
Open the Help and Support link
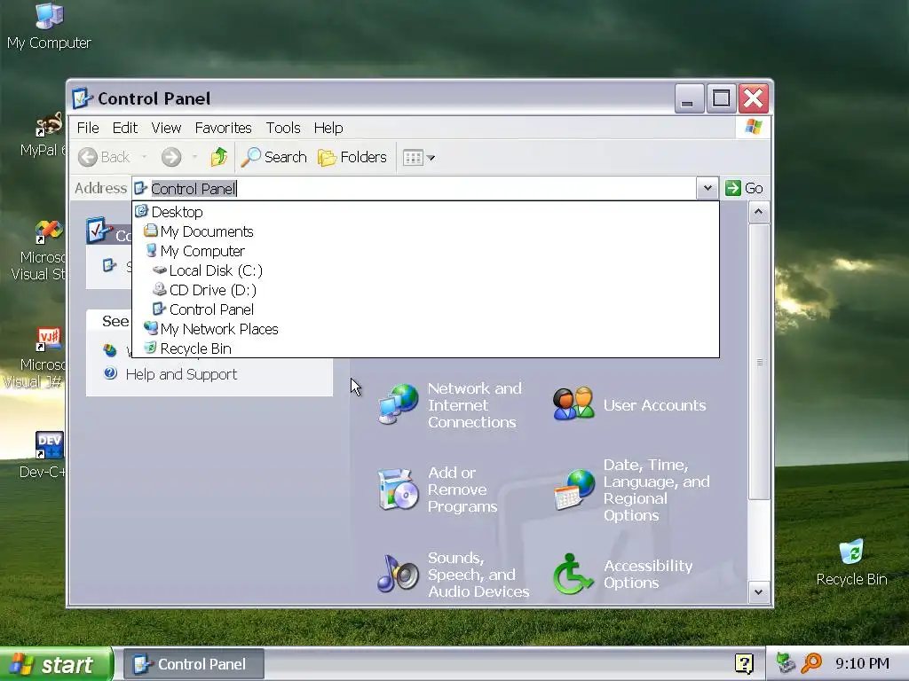pyautogui.click(x=181, y=374)
